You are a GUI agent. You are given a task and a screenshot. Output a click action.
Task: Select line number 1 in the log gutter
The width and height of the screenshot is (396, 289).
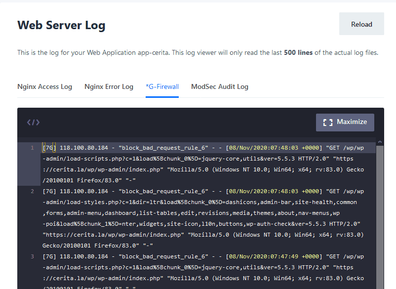pyautogui.click(x=32, y=147)
